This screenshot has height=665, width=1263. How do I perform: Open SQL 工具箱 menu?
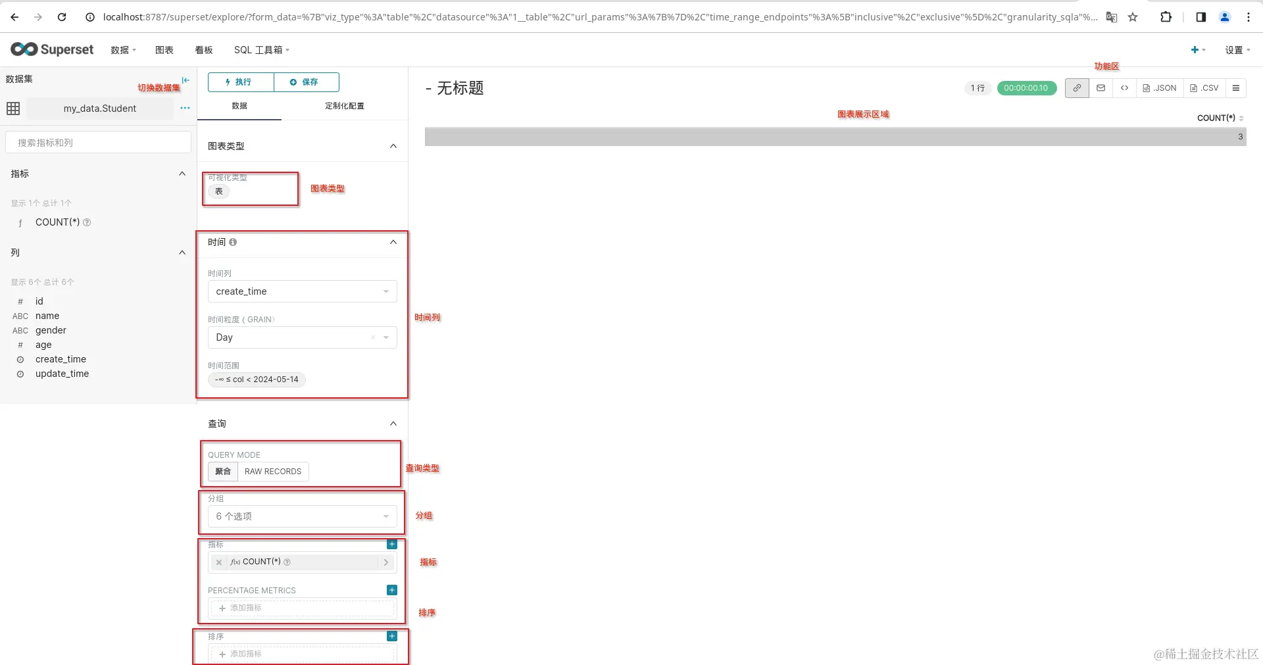[x=261, y=50]
